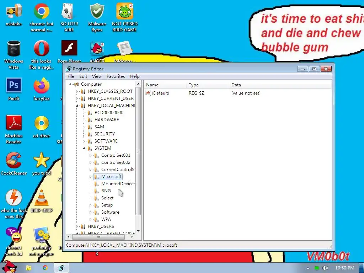Expand the HKEY_USERS tree arrow
The height and width of the screenshot is (273, 364).
(x=77, y=226)
